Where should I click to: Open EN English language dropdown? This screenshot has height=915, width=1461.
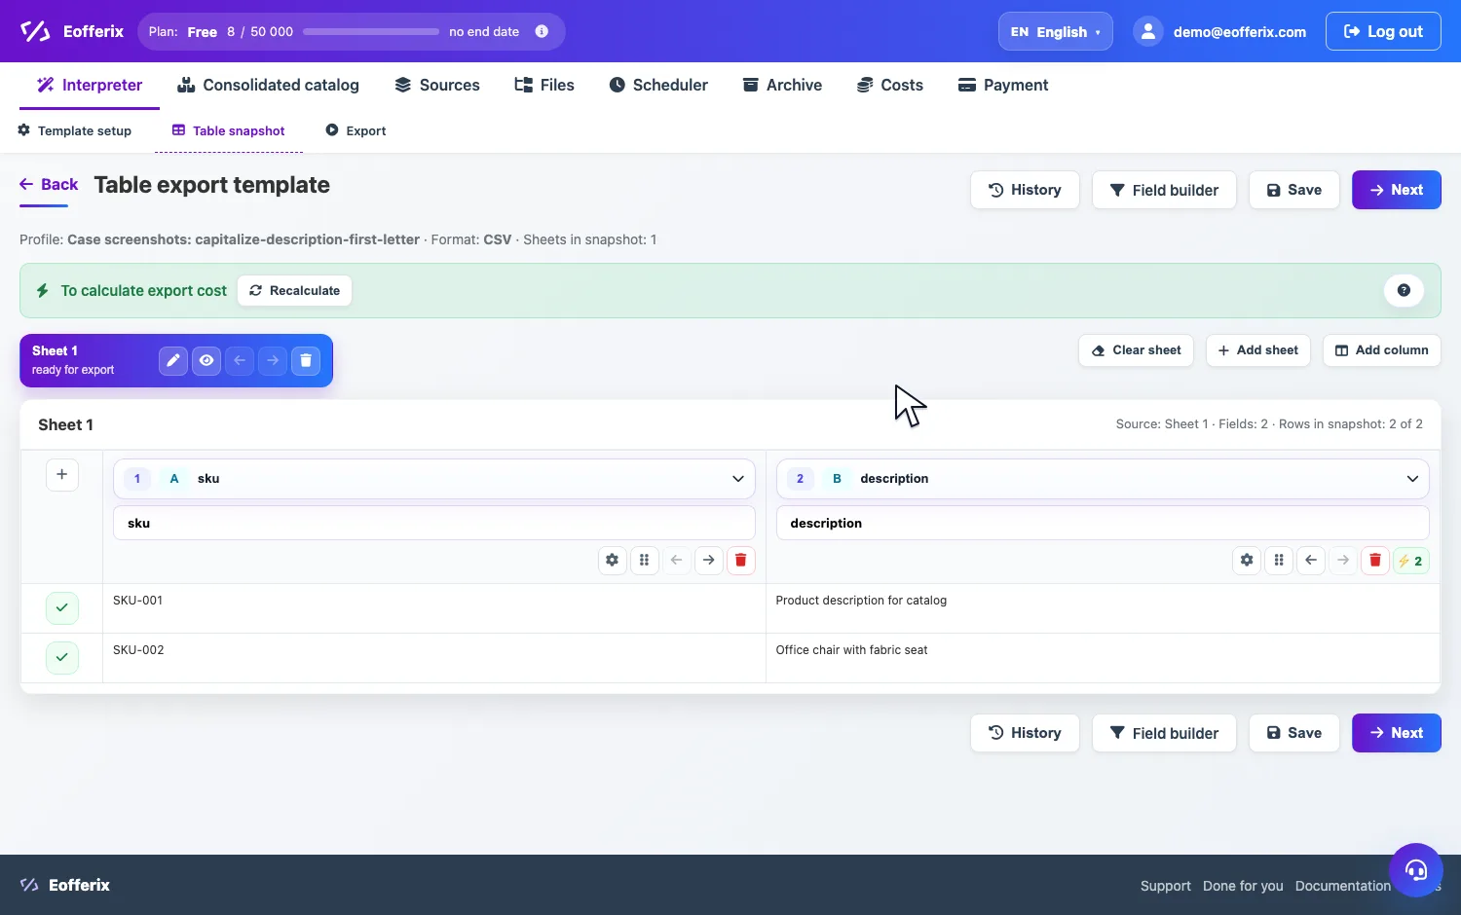pyautogui.click(x=1055, y=31)
